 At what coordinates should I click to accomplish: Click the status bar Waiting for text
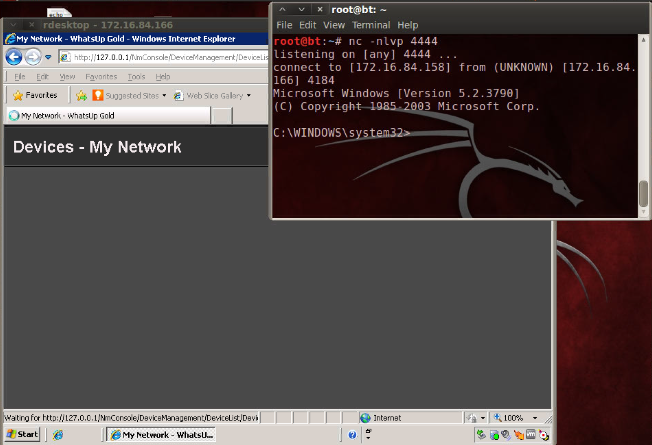[131, 418]
